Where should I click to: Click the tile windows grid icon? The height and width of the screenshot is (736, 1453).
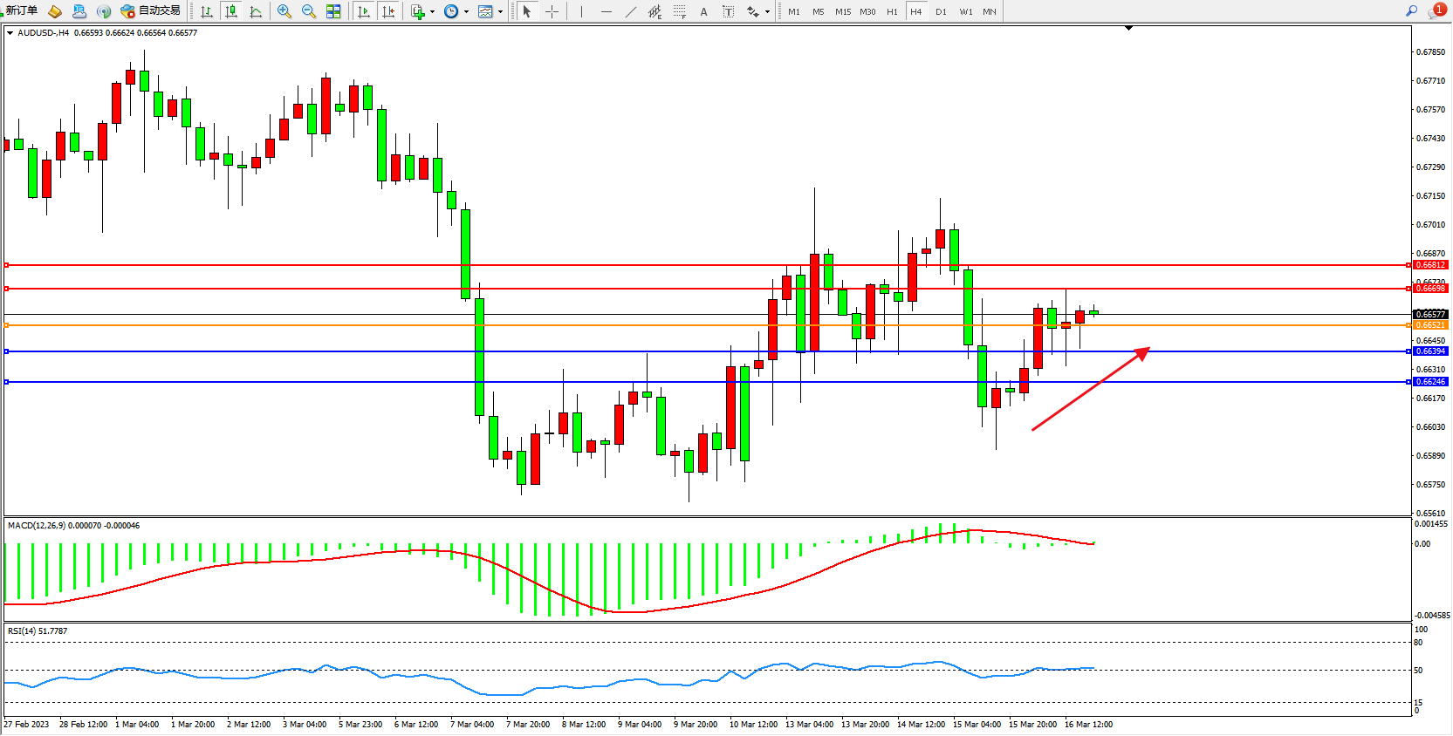(333, 11)
